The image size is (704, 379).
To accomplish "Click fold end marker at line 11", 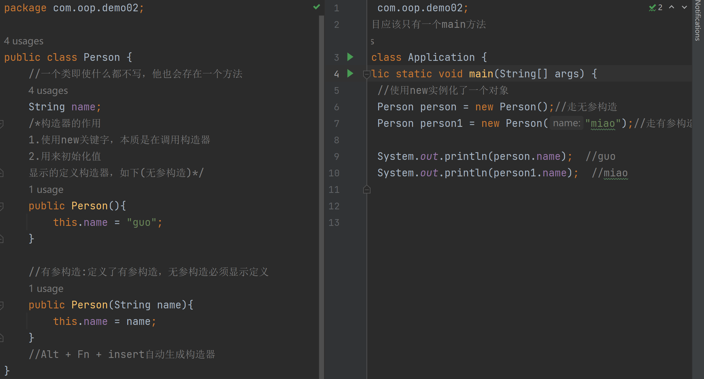I will coord(367,190).
